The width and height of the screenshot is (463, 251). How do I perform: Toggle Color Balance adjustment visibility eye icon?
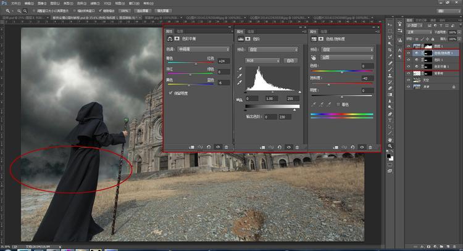pyautogui.click(x=218, y=147)
